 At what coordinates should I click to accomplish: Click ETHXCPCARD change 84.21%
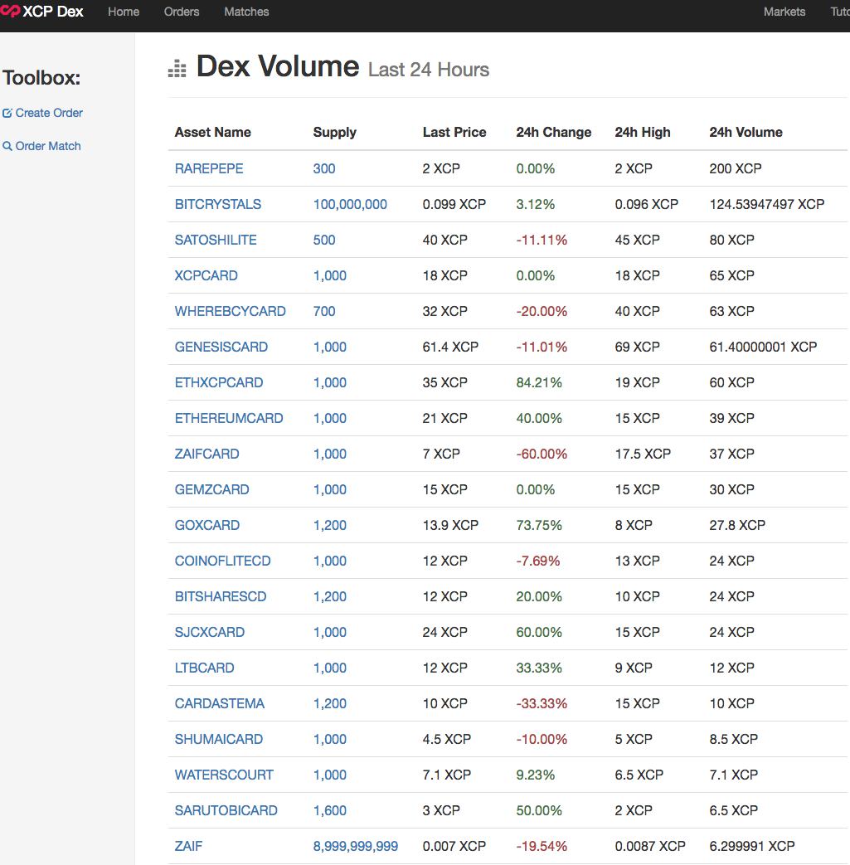coord(539,383)
